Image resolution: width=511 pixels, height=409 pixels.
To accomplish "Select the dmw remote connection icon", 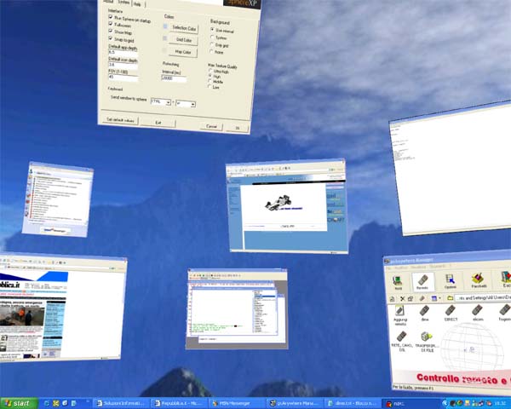I will tap(424, 314).
